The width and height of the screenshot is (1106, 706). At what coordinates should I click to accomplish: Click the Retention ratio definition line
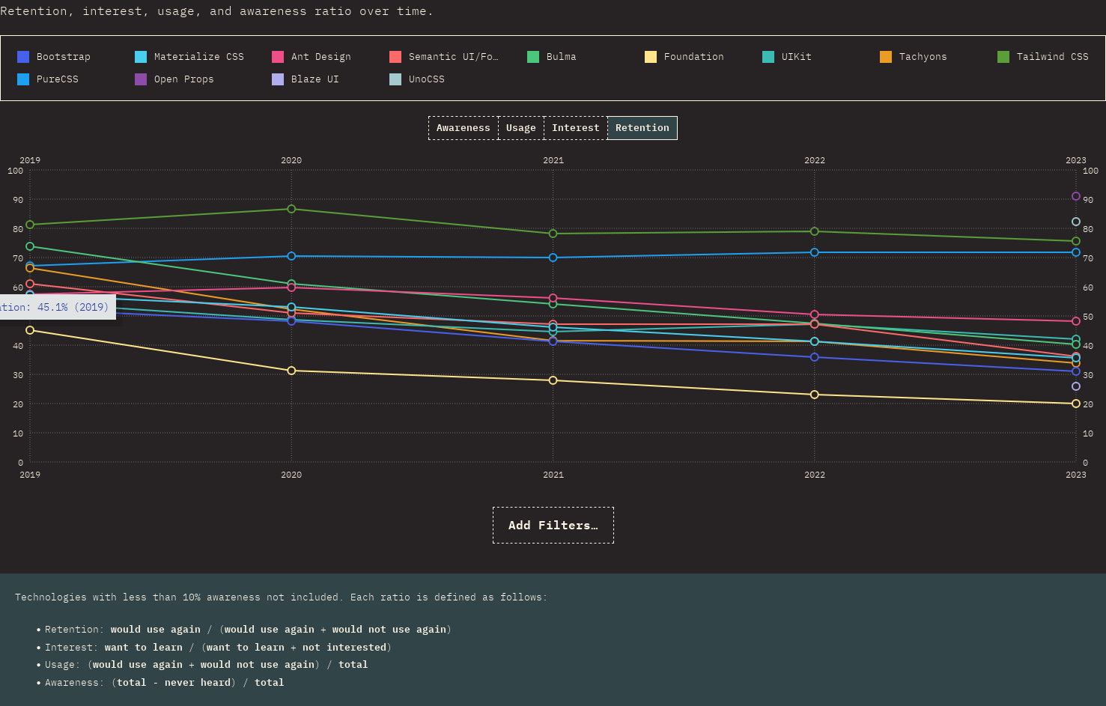tap(248, 630)
